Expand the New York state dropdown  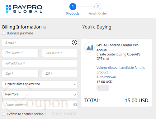tap(40, 95)
